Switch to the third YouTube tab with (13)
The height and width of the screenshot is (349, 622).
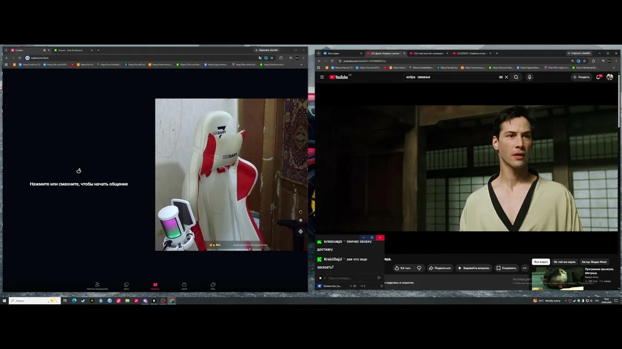tap(429, 53)
